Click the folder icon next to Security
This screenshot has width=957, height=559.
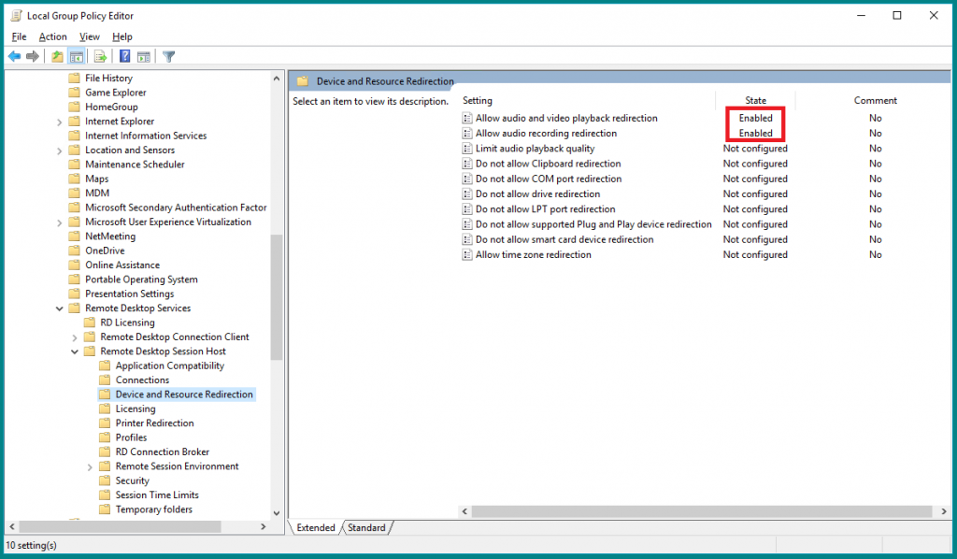coord(105,480)
